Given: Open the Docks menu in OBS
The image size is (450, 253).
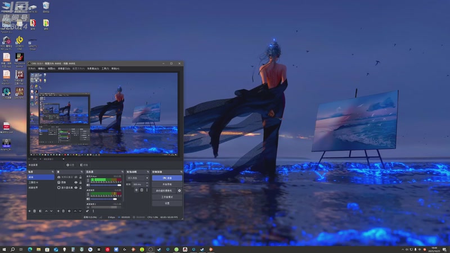Looking at the screenshot, I should [x=64, y=69].
